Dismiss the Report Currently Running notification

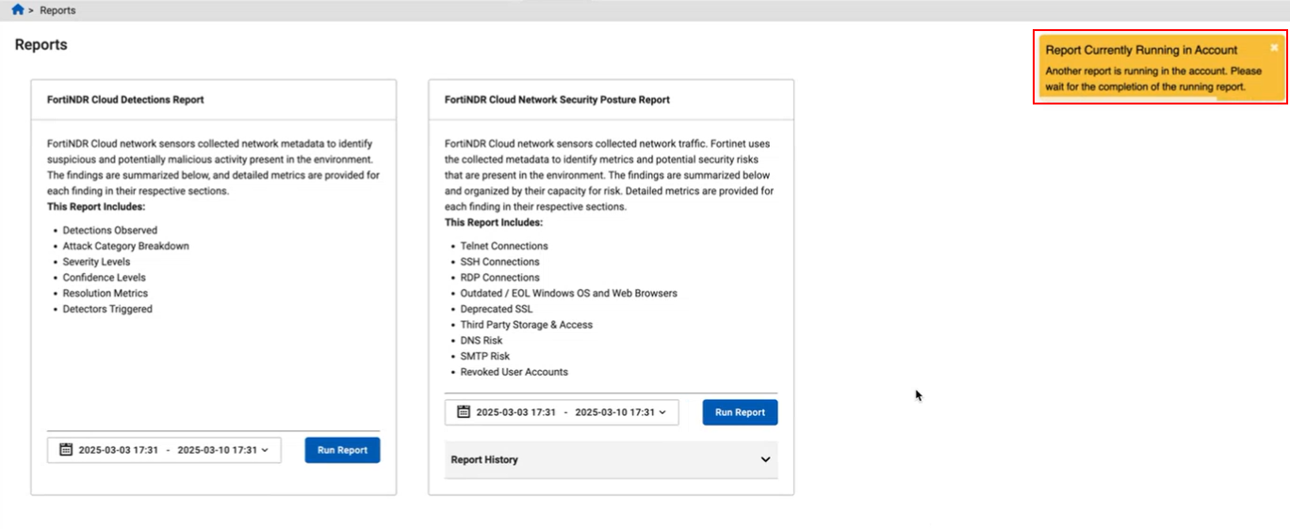[1274, 47]
